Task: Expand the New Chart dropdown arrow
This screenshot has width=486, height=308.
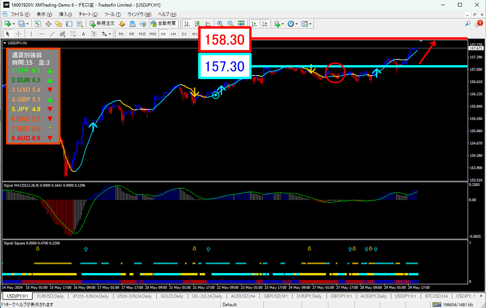Action: tap(13, 24)
